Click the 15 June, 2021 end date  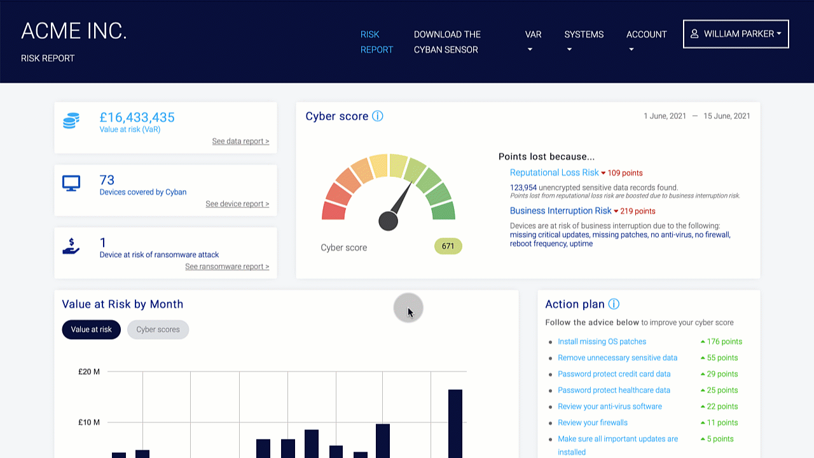[x=727, y=116]
